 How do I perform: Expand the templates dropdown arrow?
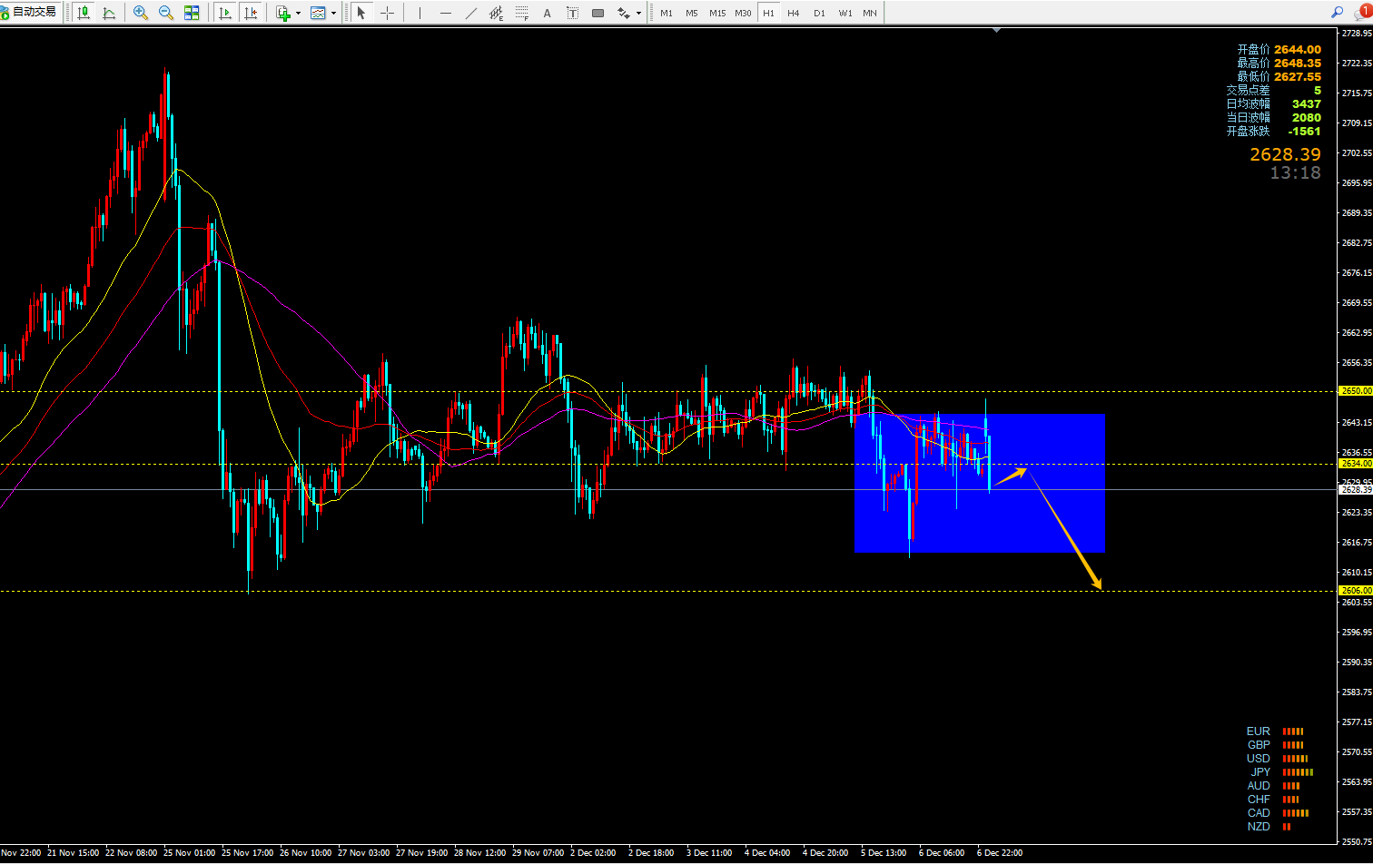333,13
